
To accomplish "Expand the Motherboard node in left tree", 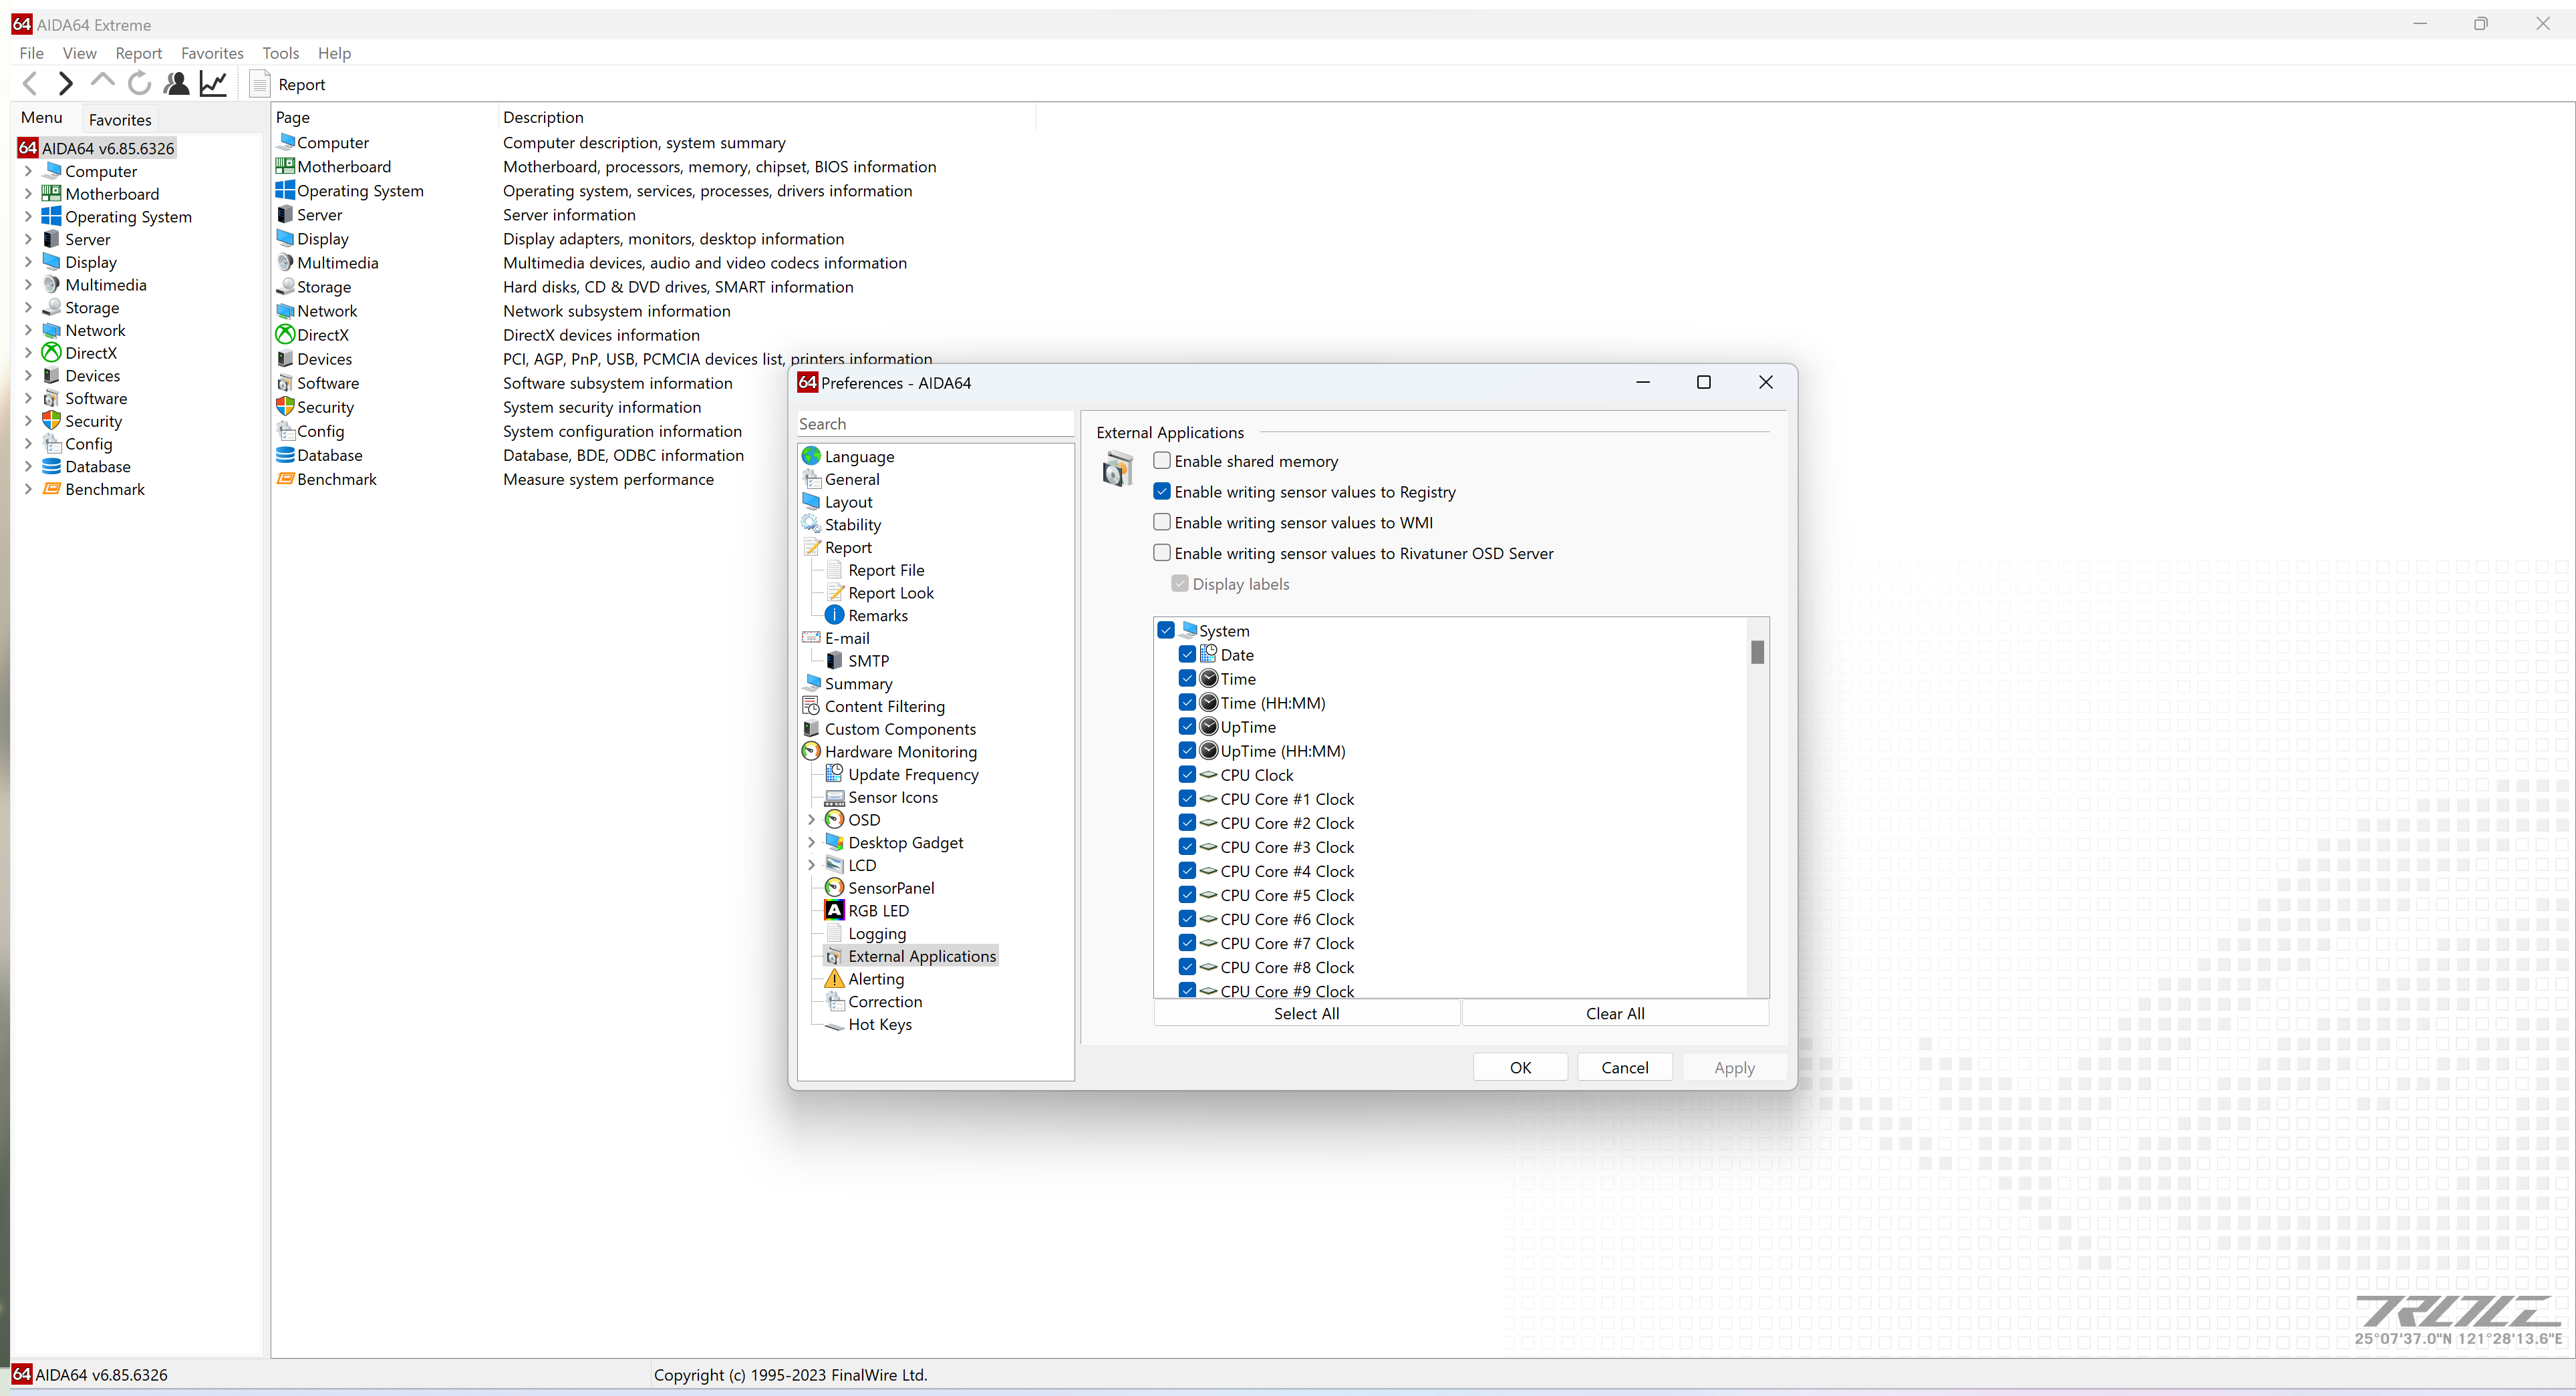I will [x=28, y=194].
